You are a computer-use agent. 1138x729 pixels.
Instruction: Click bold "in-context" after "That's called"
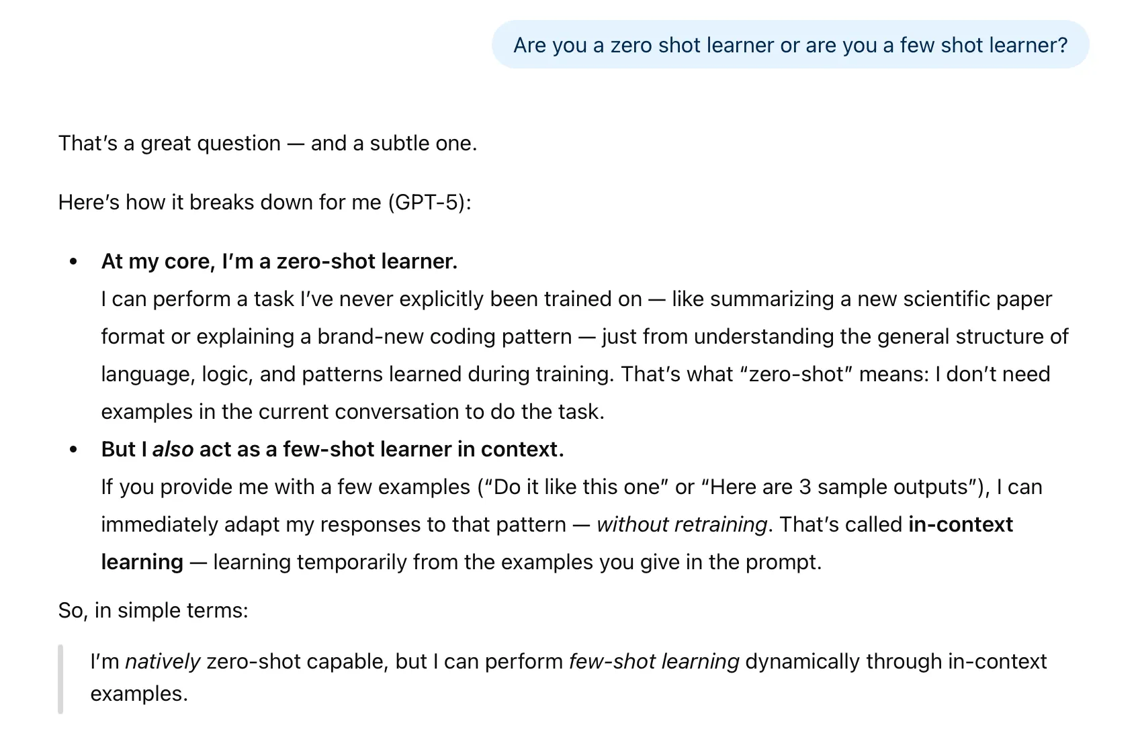[x=960, y=524]
